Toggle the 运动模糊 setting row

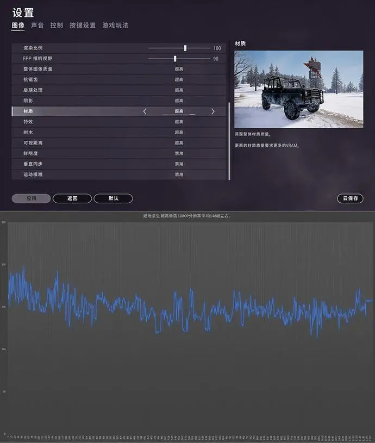(x=118, y=174)
